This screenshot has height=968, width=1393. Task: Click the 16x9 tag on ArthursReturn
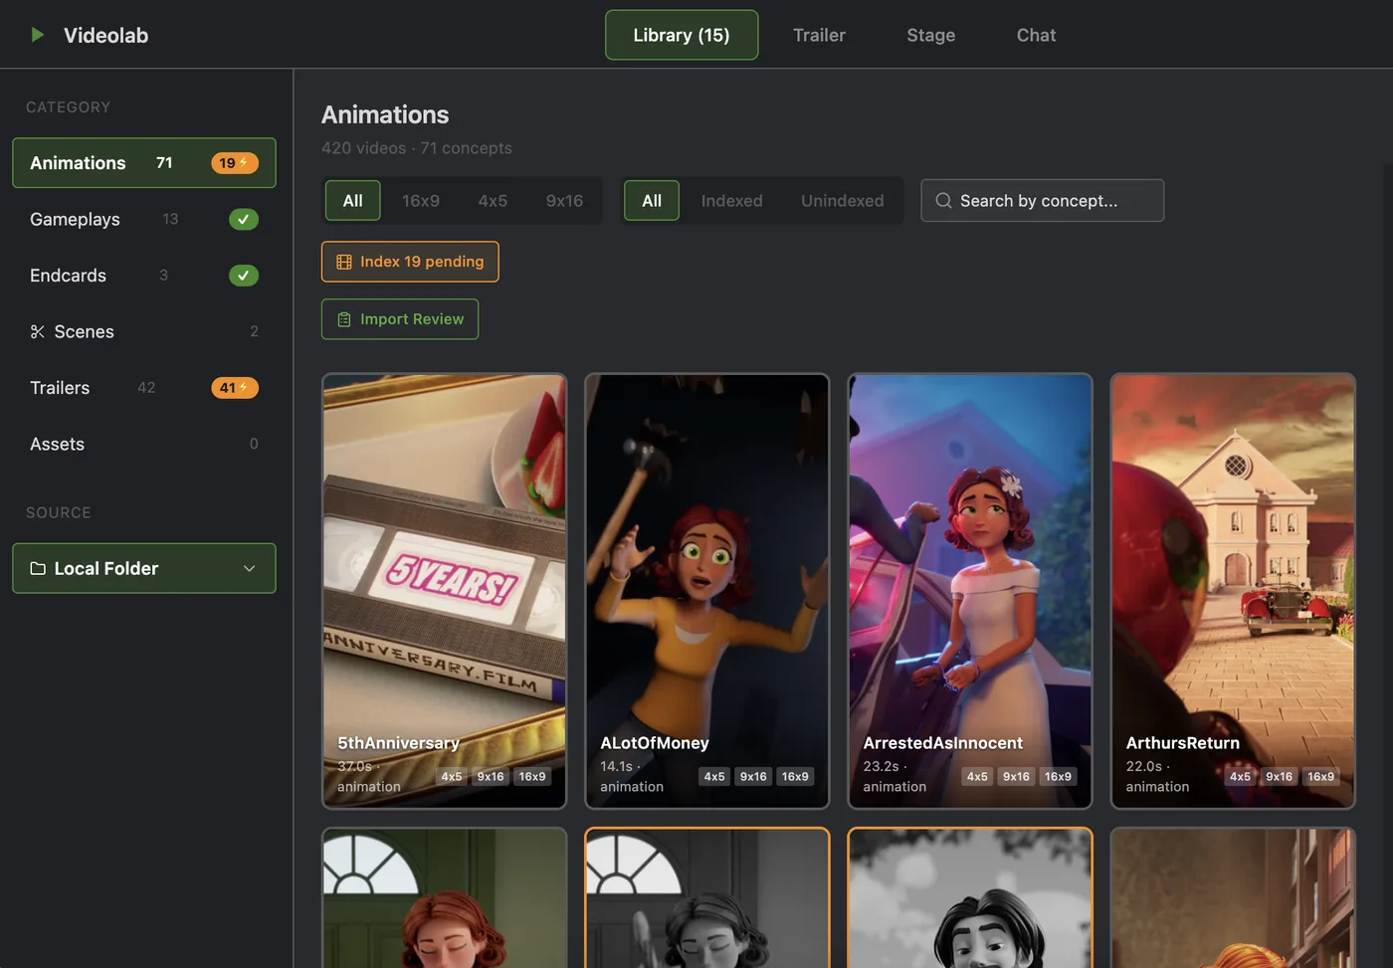[x=1320, y=777]
